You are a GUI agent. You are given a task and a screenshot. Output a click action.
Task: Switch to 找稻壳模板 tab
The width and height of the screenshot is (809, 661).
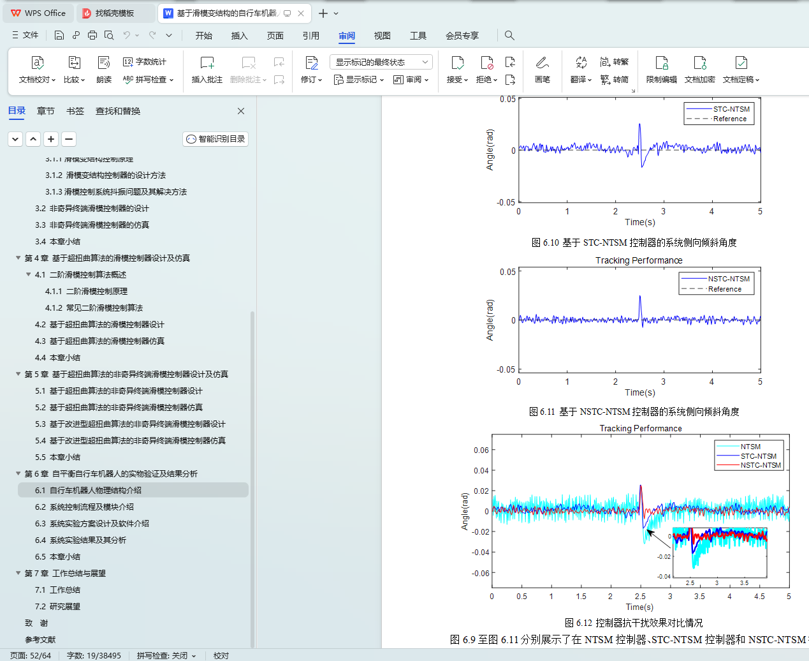tap(115, 13)
